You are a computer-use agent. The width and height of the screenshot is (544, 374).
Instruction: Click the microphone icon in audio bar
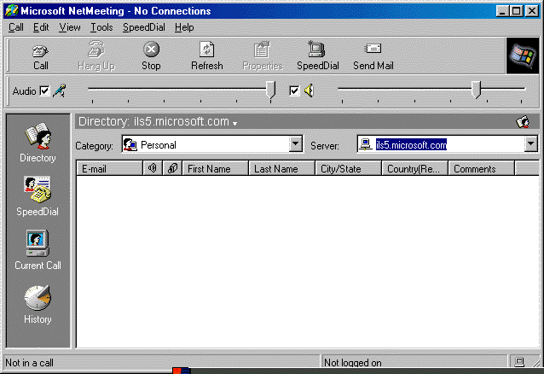pos(60,91)
